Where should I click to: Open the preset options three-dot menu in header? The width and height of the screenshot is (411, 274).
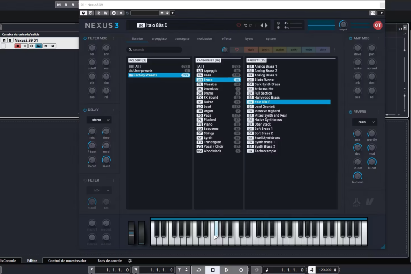pyautogui.click(x=255, y=26)
